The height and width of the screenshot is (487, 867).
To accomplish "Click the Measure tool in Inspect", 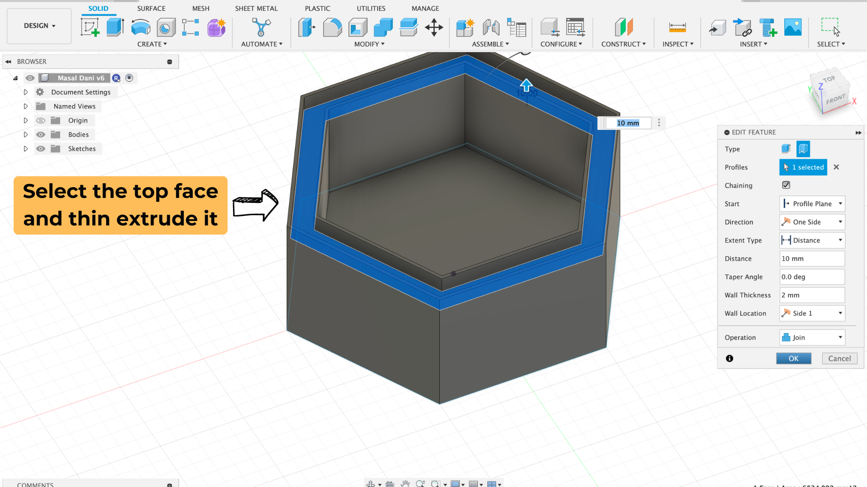I will (x=677, y=28).
